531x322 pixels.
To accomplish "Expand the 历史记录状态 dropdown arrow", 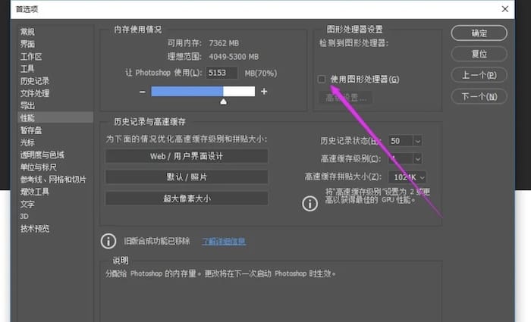I will click(417, 141).
